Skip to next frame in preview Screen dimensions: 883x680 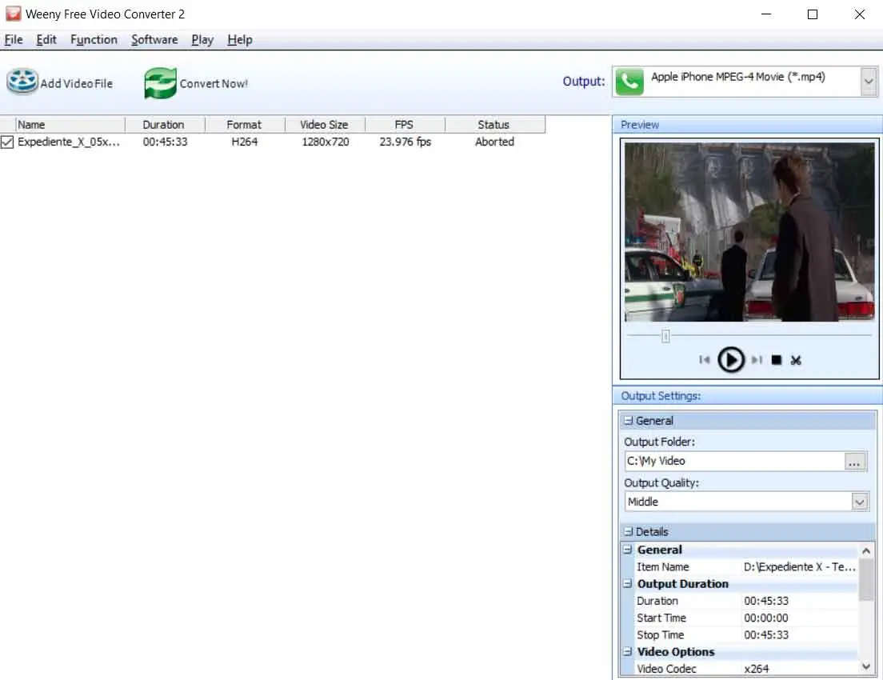(757, 361)
